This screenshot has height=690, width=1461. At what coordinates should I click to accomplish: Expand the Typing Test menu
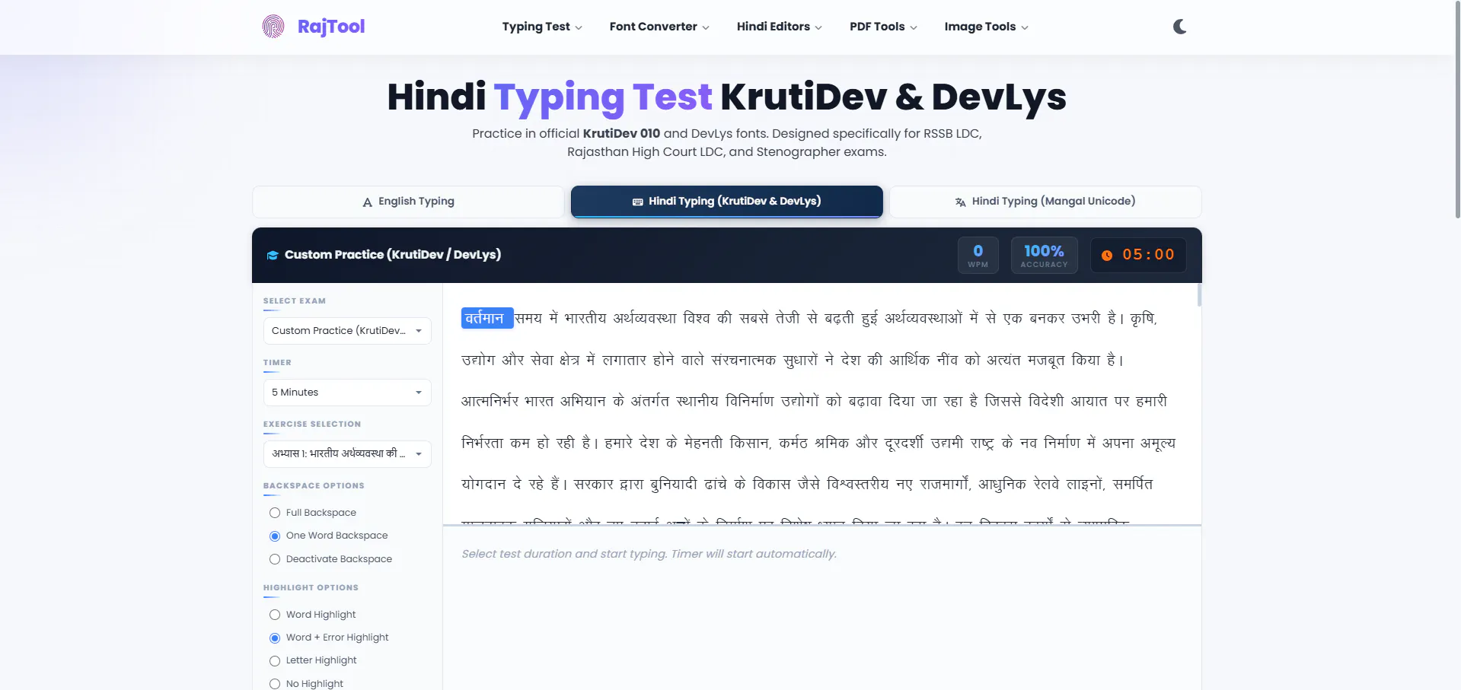coord(542,27)
